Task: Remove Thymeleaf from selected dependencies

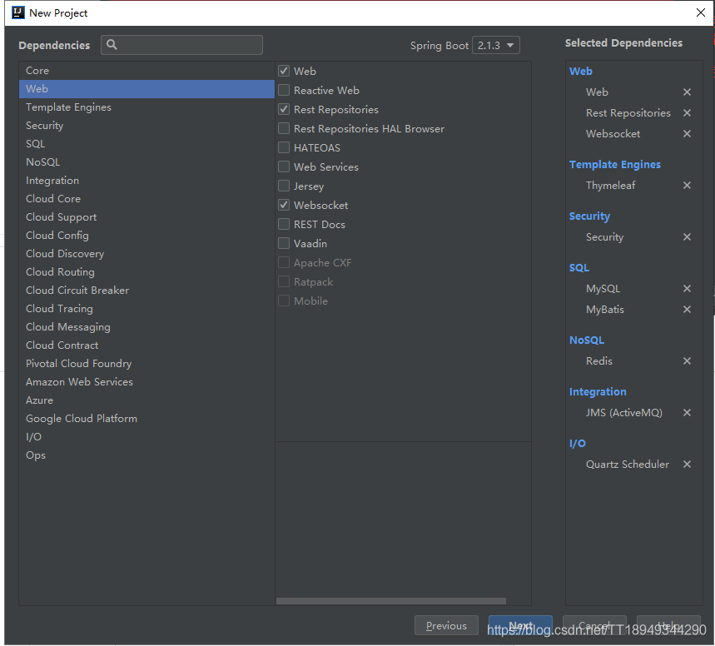Action: tap(687, 185)
